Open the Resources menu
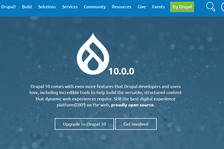The width and height of the screenshot is (224, 149). (x=122, y=7)
